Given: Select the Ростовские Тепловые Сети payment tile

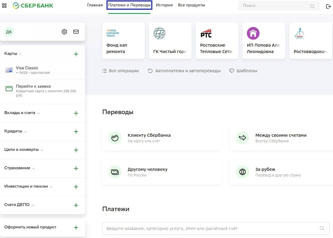Looking at the screenshot, I should pyautogui.click(x=217, y=41).
